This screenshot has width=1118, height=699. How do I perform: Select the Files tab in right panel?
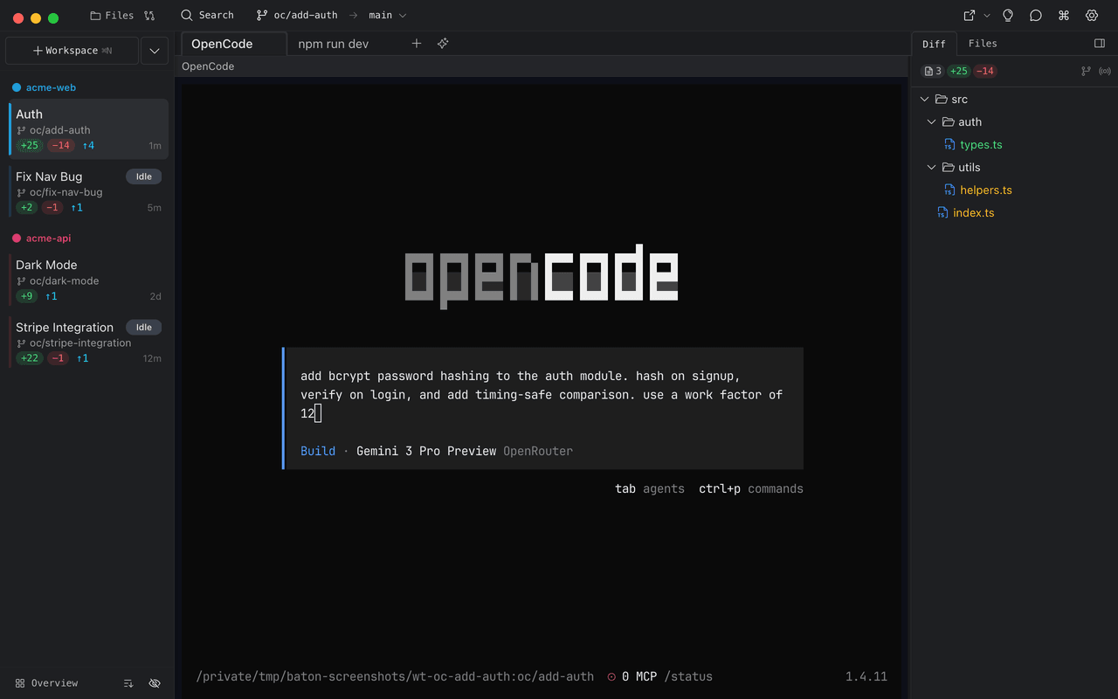click(x=983, y=44)
